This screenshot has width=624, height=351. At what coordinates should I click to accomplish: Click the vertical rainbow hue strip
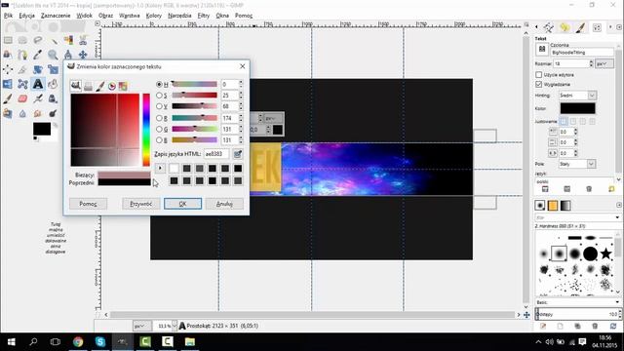(146, 130)
